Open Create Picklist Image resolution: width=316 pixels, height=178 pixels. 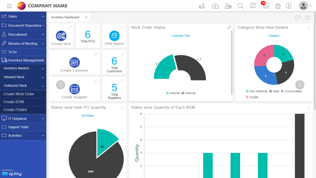(x=23, y=110)
